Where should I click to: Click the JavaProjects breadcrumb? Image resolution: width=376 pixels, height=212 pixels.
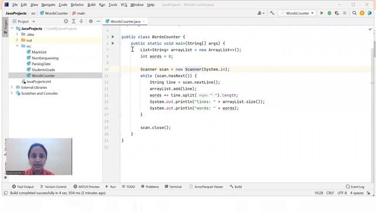pyautogui.click(x=16, y=13)
